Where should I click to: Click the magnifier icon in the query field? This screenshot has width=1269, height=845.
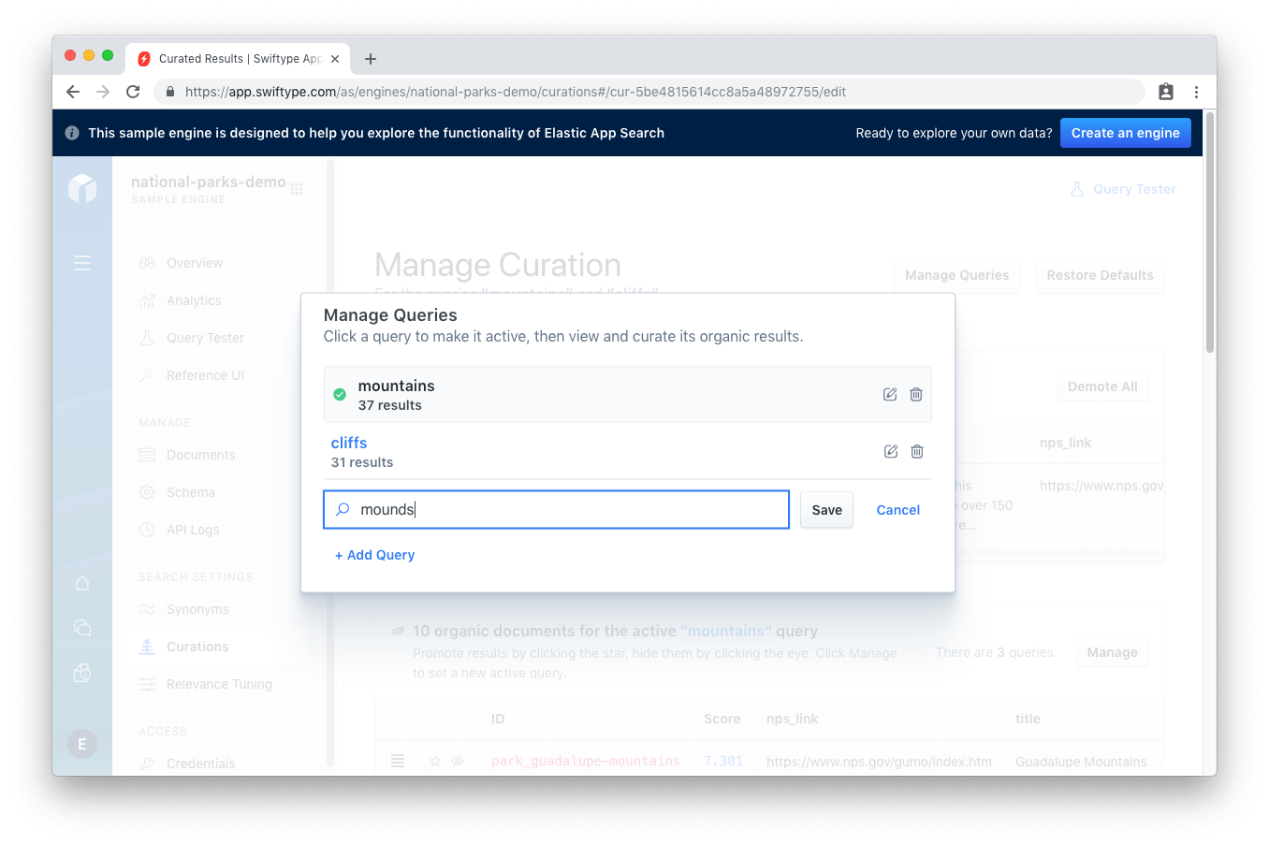(343, 510)
